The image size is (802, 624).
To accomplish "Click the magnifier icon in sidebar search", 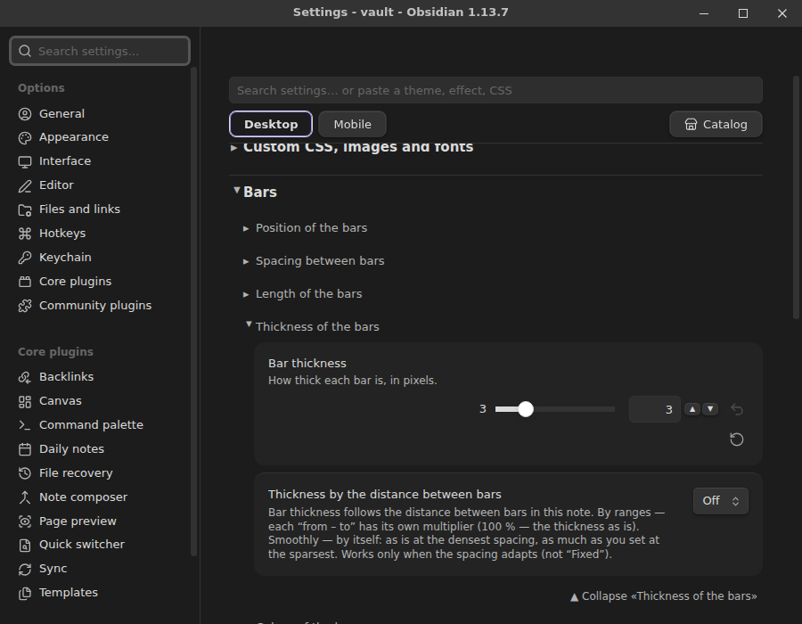I will pyautogui.click(x=25, y=51).
